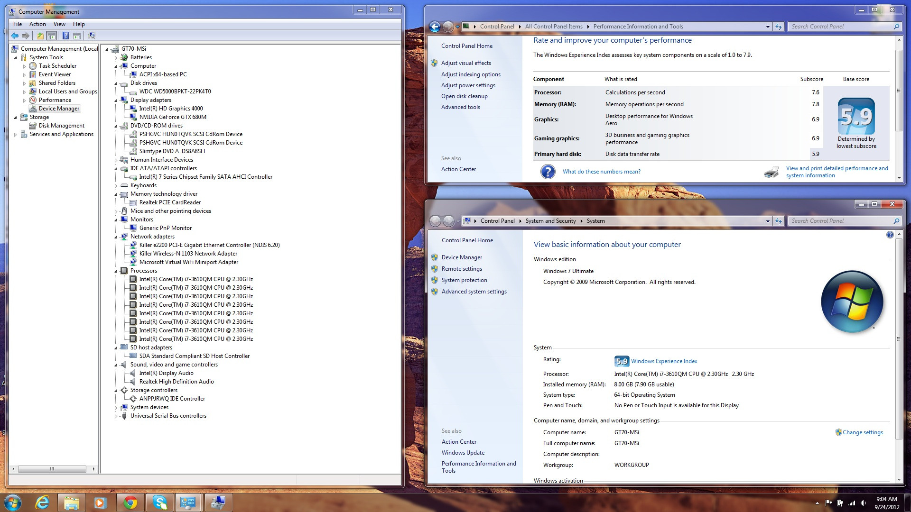Expand Services and Applications node
911x512 pixels.
[x=15, y=135]
